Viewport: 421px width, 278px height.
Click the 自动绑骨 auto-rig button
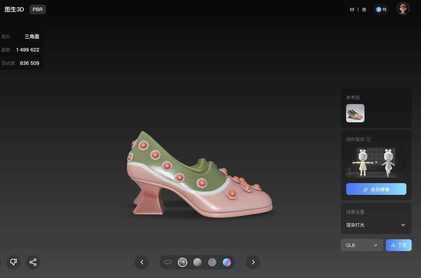click(x=376, y=189)
